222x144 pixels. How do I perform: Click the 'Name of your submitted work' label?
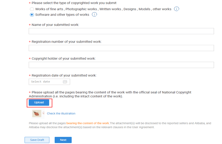point(55,25)
